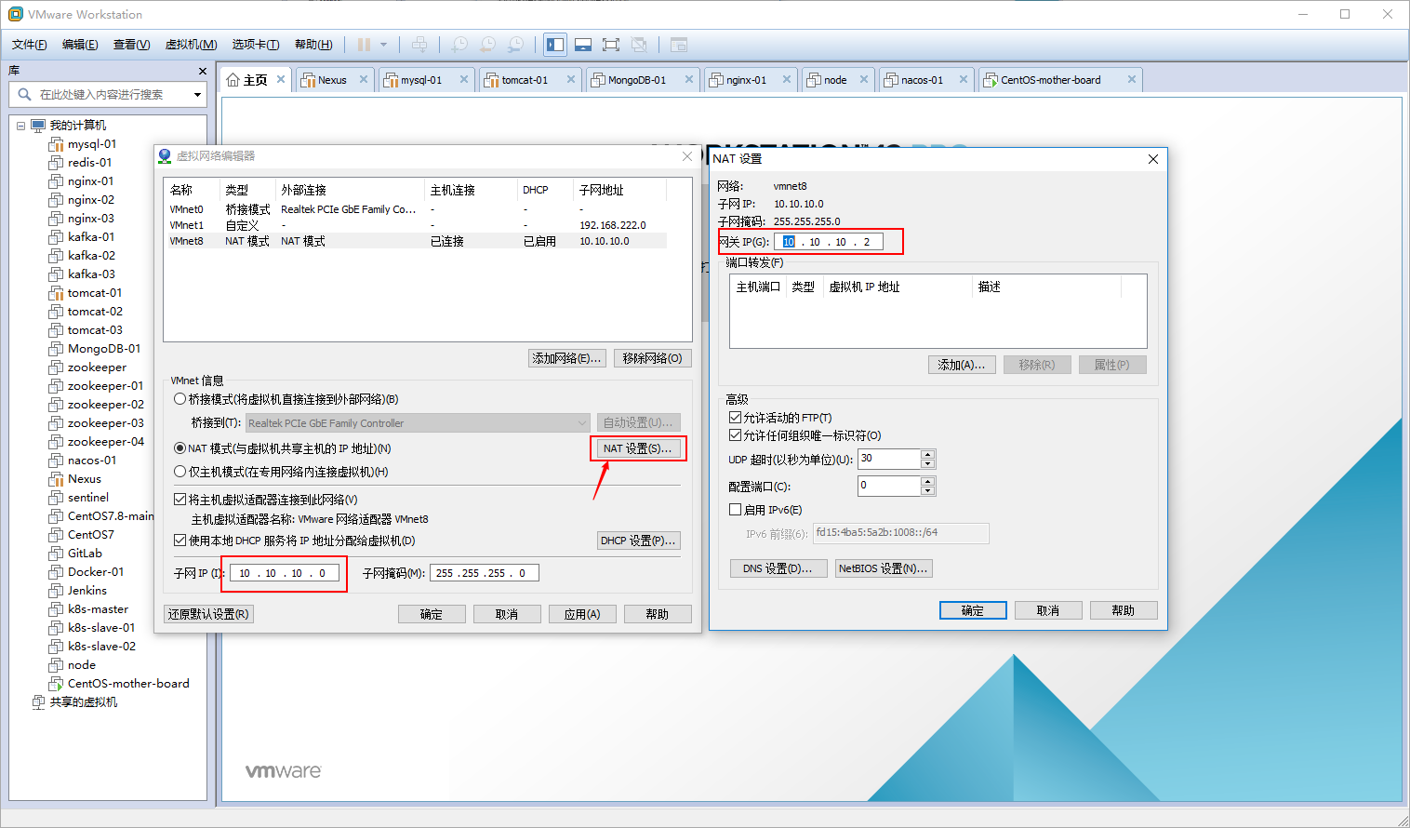Click the pause/suspend VM toolbar icon

point(364,45)
